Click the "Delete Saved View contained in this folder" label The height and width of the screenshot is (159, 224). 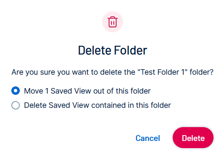(98, 105)
